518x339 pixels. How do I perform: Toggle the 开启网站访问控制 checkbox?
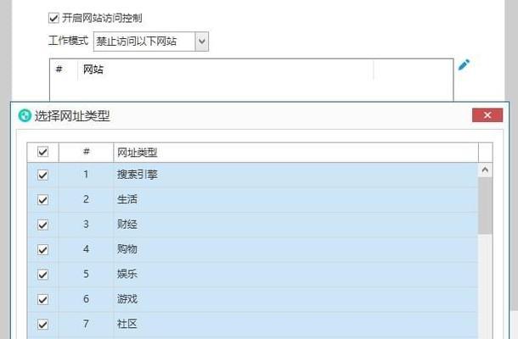pos(53,18)
